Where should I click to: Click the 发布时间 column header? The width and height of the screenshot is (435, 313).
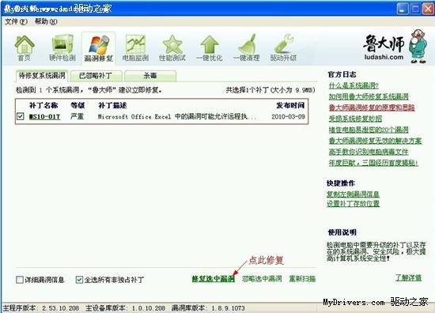(x=290, y=105)
